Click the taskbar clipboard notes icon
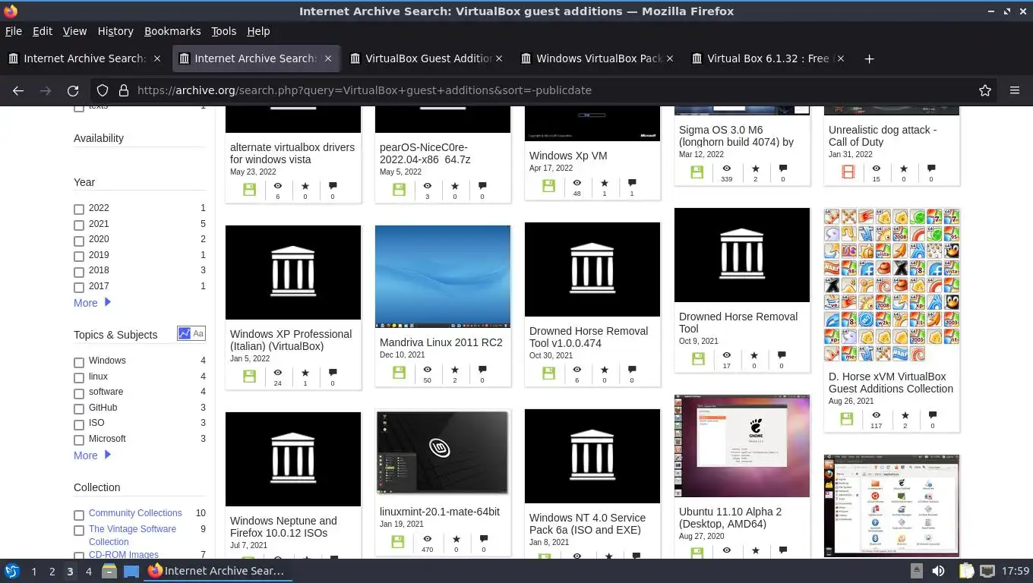 966,571
